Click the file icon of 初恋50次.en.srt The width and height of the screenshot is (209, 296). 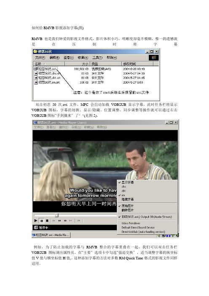(x=36, y=82)
